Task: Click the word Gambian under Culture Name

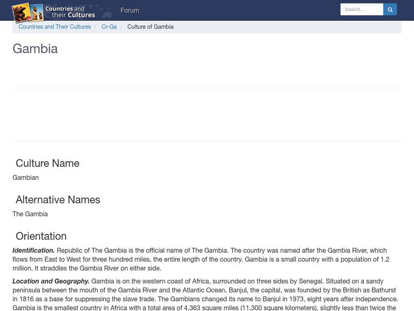Action: pos(25,177)
